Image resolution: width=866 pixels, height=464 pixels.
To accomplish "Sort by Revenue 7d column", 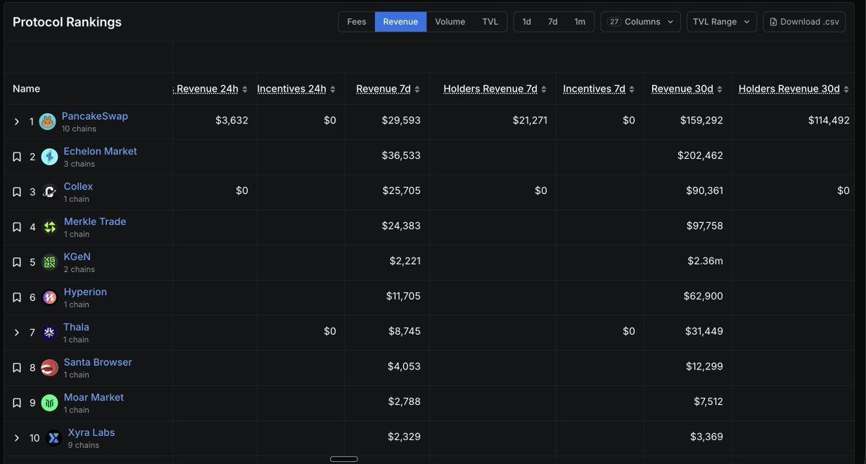I will tap(417, 89).
